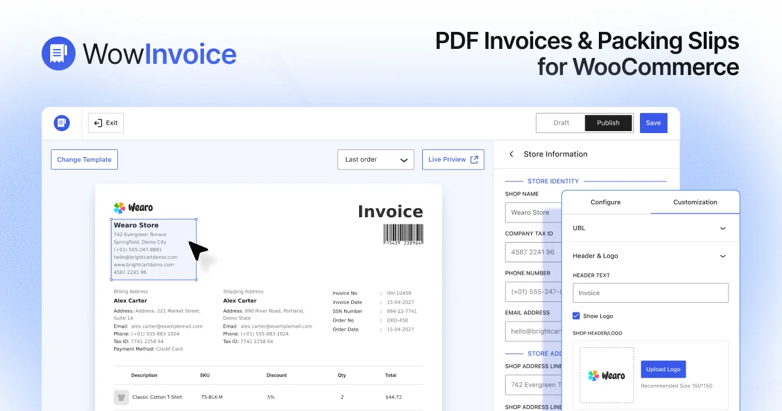Click the Company Tax ID field

(532, 252)
